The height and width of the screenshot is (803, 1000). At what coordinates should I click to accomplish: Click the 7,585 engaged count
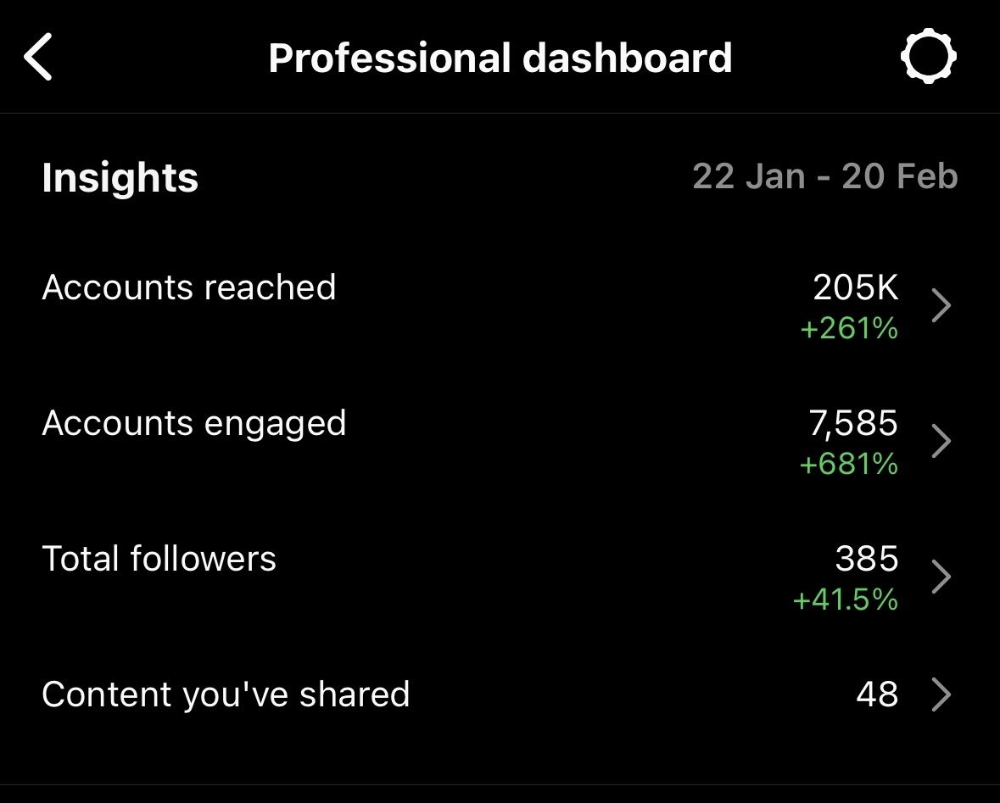point(853,423)
